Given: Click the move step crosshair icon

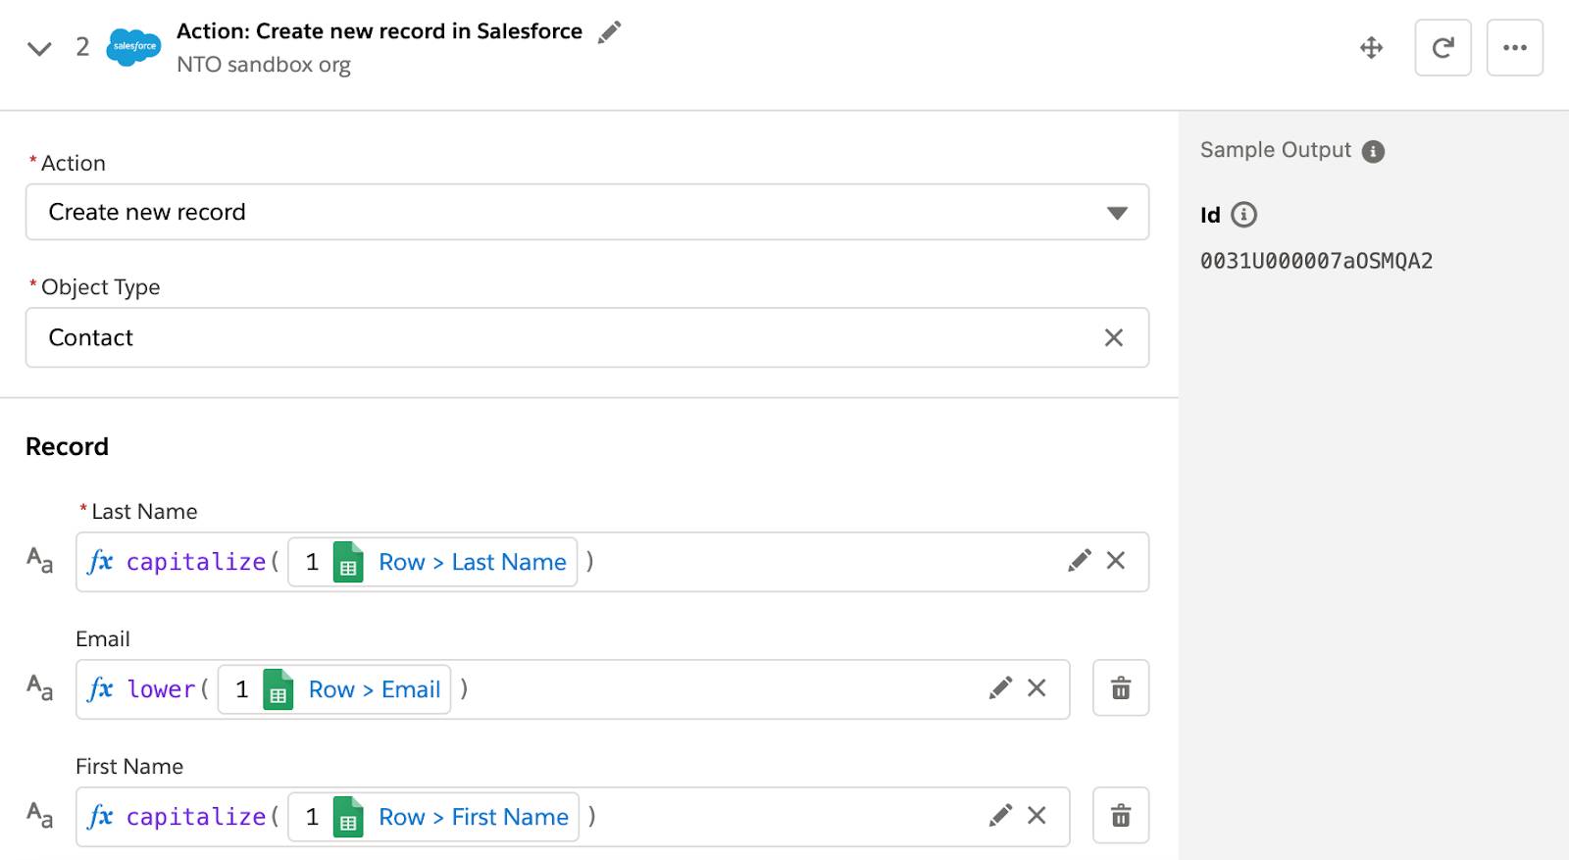Looking at the screenshot, I should pos(1371,47).
